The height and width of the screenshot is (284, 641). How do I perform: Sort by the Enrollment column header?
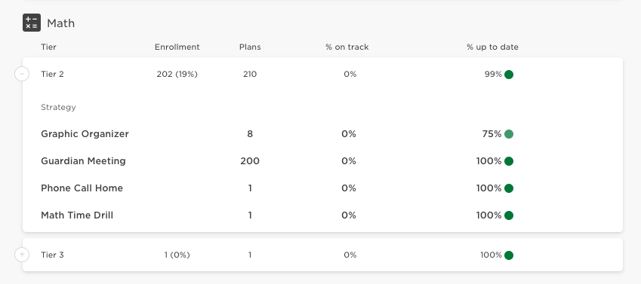pos(177,47)
